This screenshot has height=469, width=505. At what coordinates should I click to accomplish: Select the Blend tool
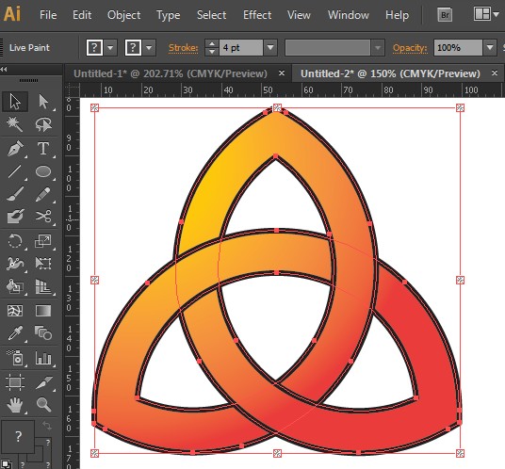click(x=43, y=333)
